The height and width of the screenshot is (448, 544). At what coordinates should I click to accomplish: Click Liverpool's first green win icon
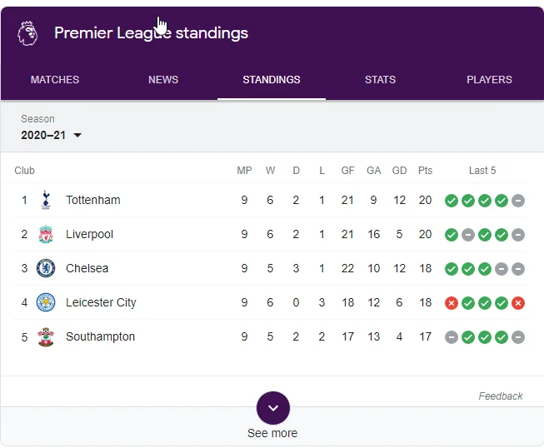coord(452,235)
